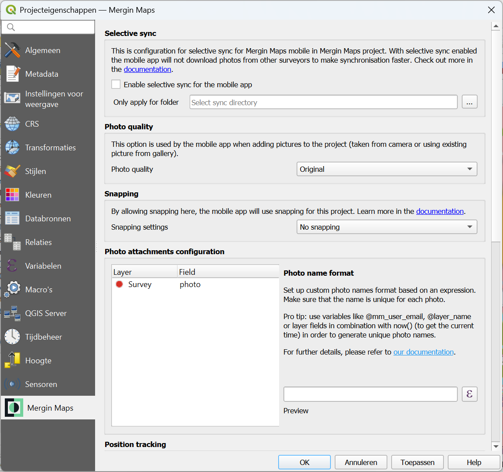Switch to the Databronnen tab
503x472 pixels.
[48, 219]
